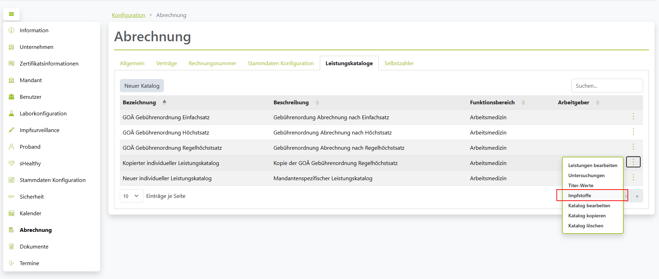The image size is (659, 279).
Task: Open the Impfsurveillance syringe icon
Action: [11, 130]
